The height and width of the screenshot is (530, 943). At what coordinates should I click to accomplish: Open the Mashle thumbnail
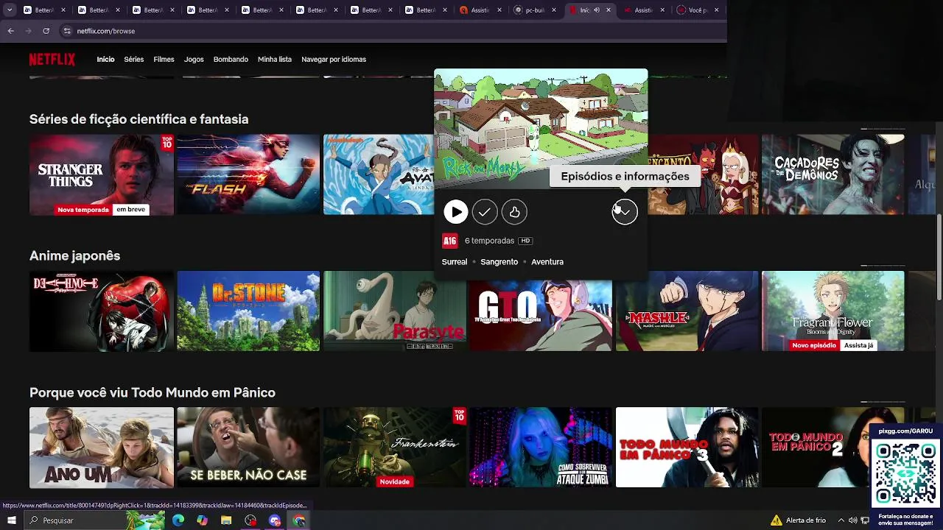[687, 311]
